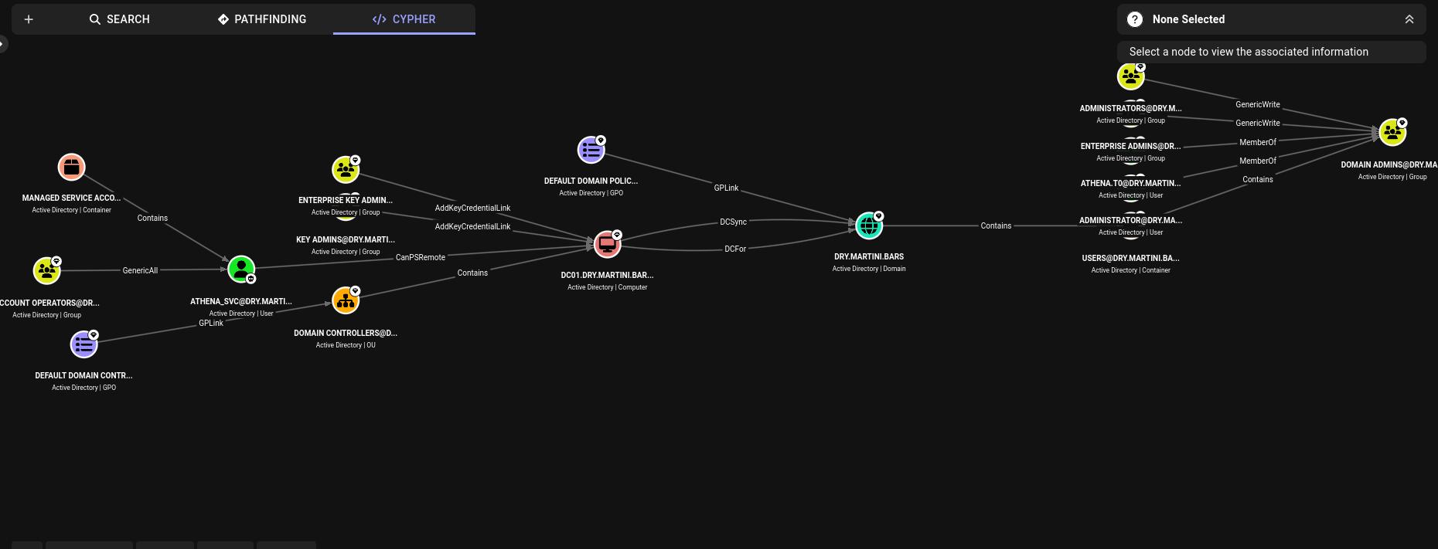Select the DCFor edge label
Viewport: 1438px width, 549px height.
pyautogui.click(x=735, y=249)
